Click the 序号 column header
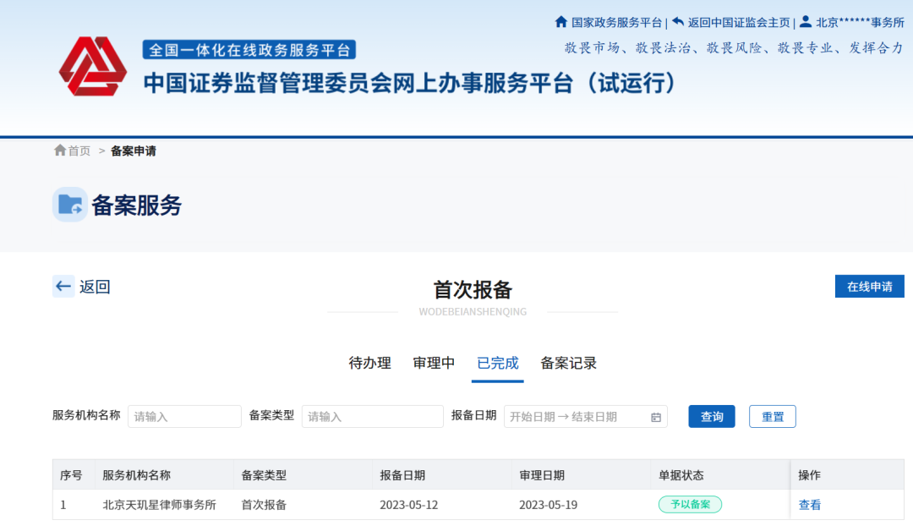Screen dimensions: 913x526 [71, 475]
